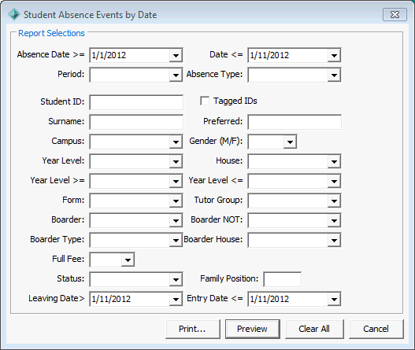Close the Student Absence Events dialog
The image size is (415, 350).
click(395, 14)
